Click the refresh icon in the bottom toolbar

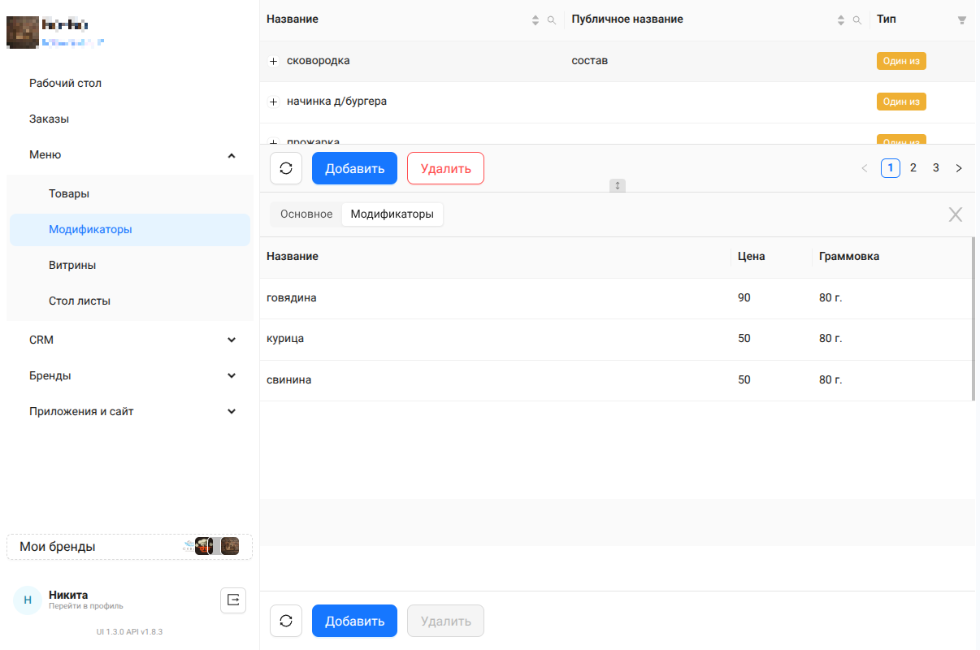(286, 621)
